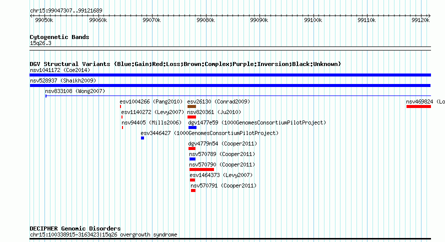This screenshot has height=242, width=445.
Task: Open the nsv833108 (Wong2007) label
Action: [75, 91]
